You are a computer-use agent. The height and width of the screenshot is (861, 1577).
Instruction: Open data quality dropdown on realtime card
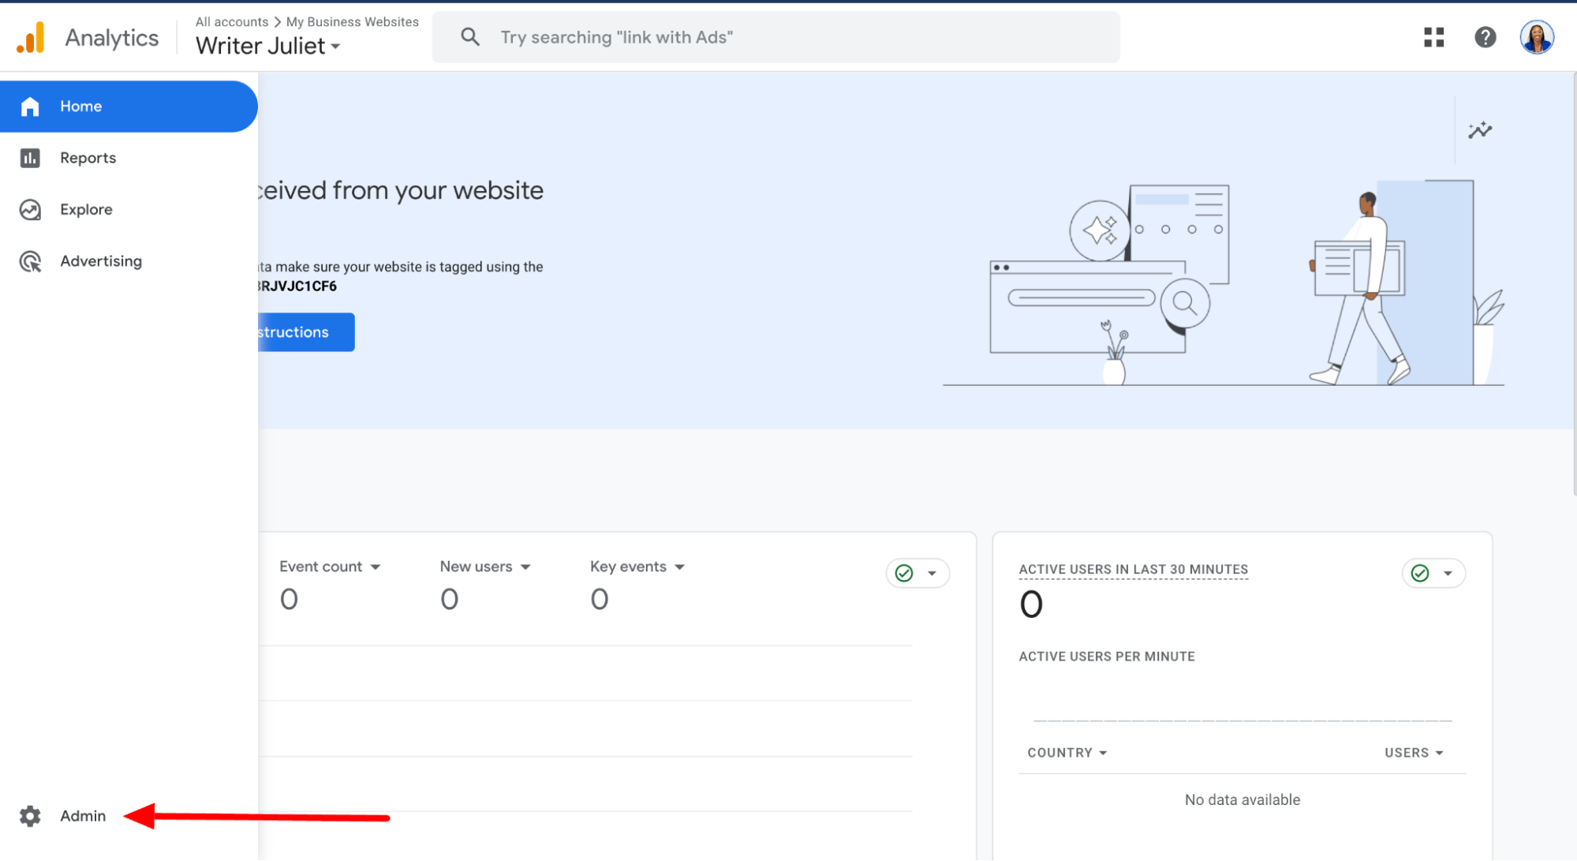(1433, 573)
